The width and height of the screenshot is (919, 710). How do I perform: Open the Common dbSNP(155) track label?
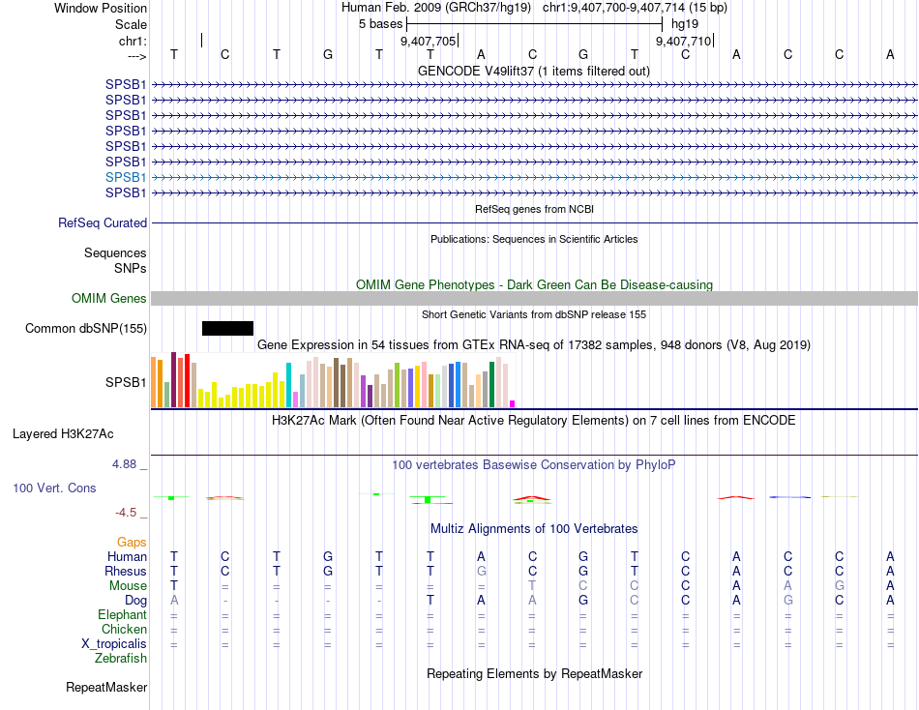[x=86, y=328]
